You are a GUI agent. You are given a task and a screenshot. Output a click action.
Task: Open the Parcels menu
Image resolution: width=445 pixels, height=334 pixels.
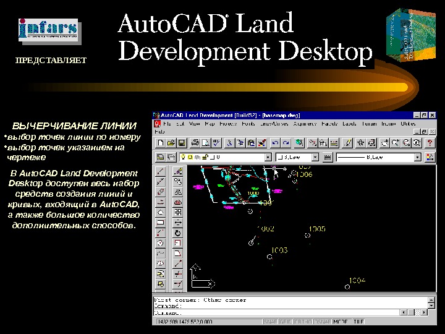point(329,124)
